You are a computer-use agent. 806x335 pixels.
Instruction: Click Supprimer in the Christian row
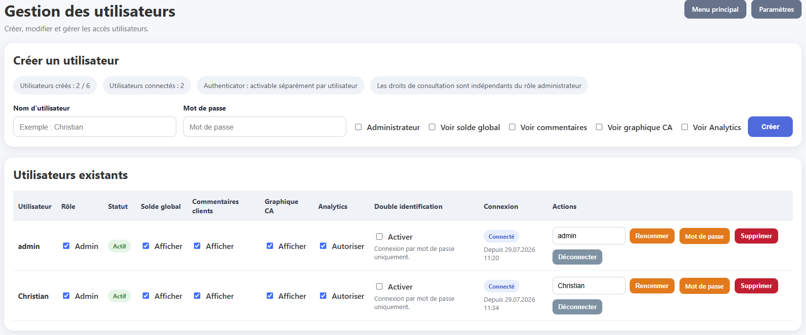(x=756, y=286)
